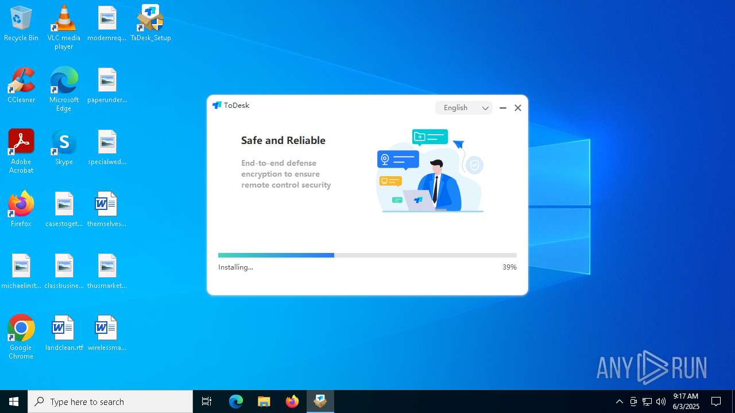Click the taskbar search box

[110, 402]
